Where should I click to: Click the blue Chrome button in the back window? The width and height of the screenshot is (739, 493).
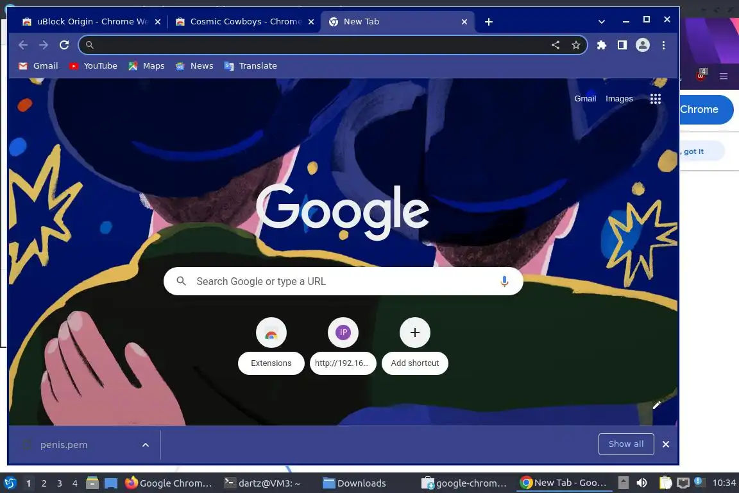706,110
